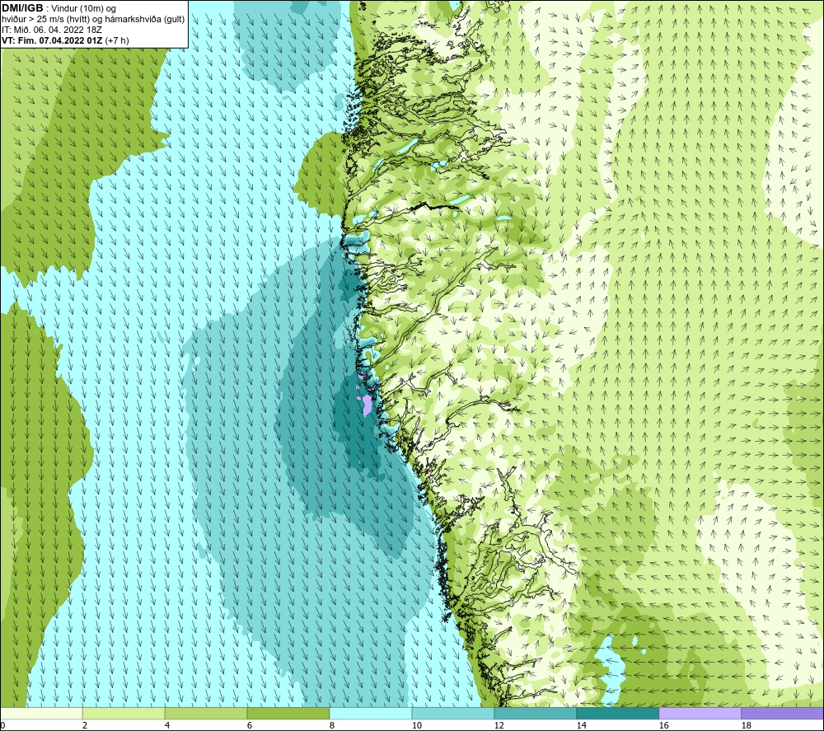Click the legend tick label '6'
The image size is (824, 731).
pyautogui.click(x=250, y=726)
